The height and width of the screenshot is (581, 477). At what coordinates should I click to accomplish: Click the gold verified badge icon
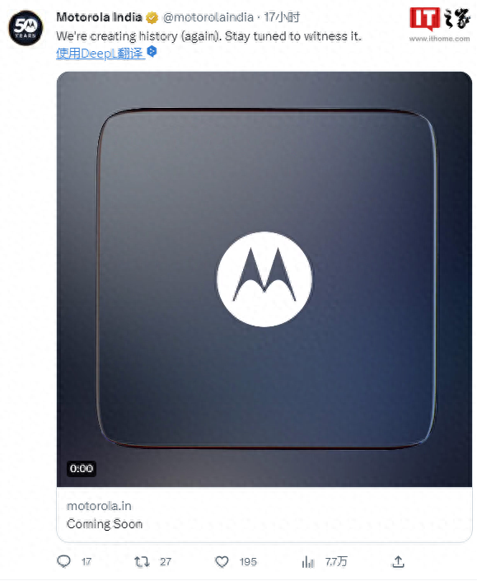[x=152, y=17]
